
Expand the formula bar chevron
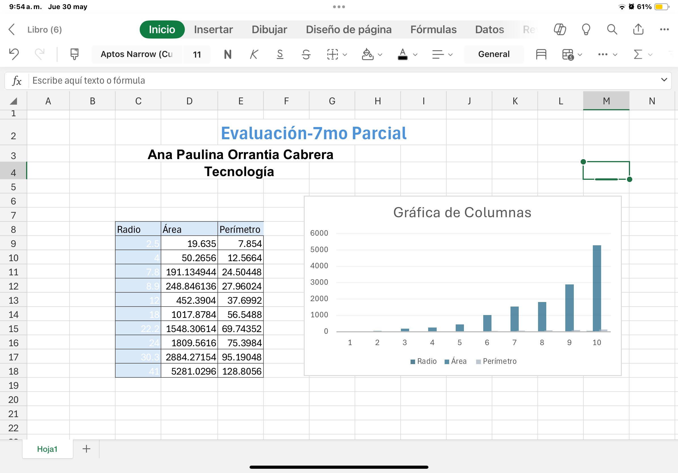664,80
